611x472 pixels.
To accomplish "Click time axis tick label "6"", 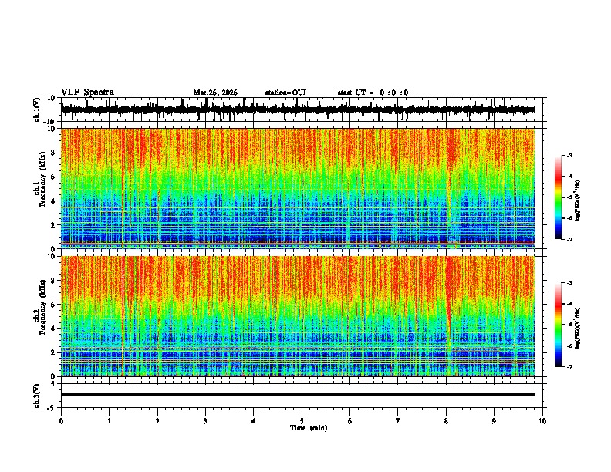I will 350,421.
